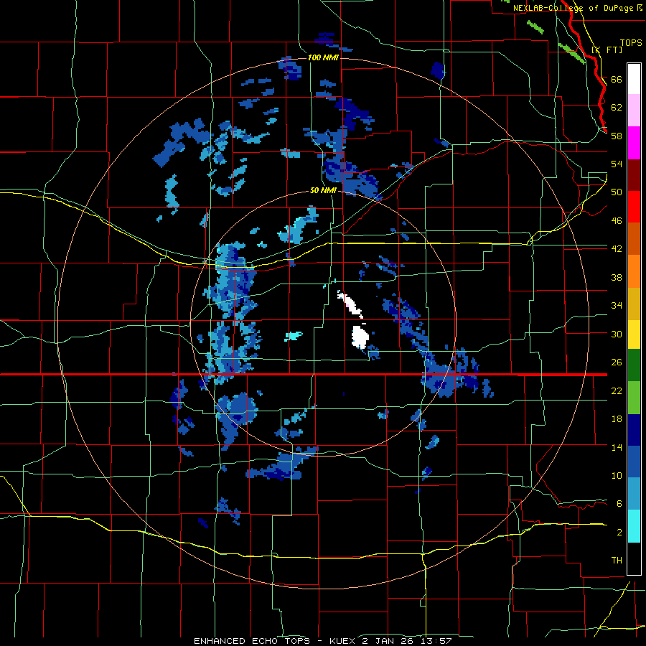This screenshot has height=646, width=646.
Task: Click the 54 legend value
Action: click(617, 164)
